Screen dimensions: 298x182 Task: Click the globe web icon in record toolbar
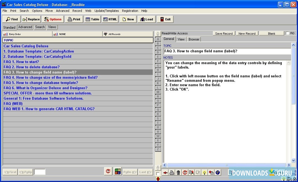click(218, 173)
